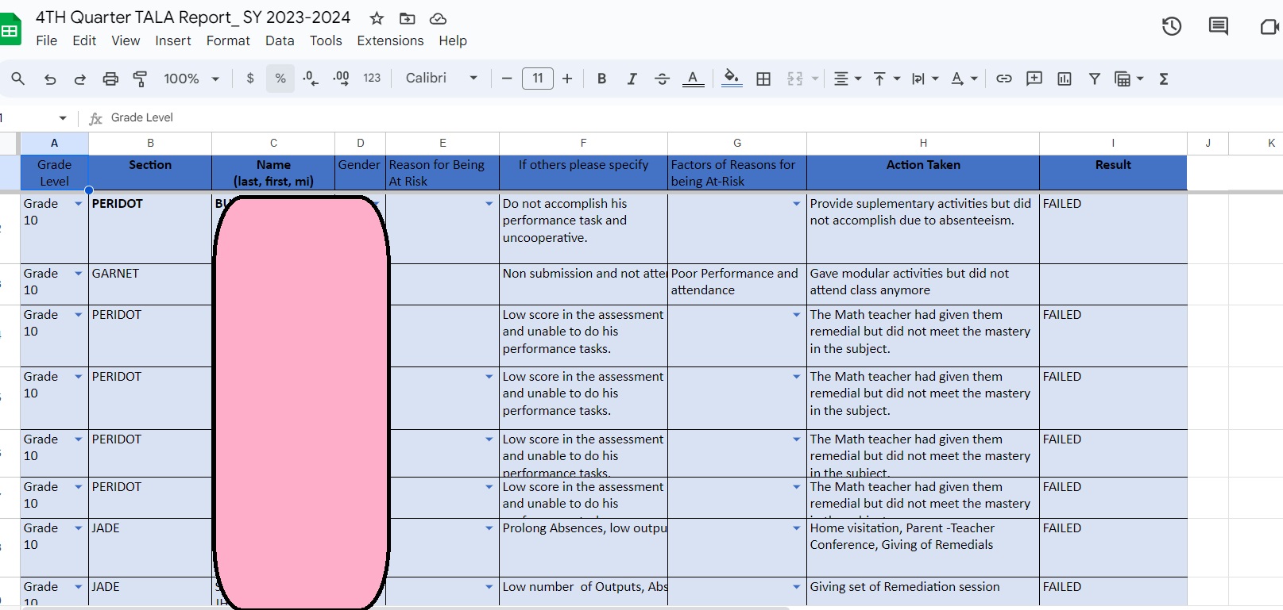Open the text wrapping options
Screen dimensions: 1283x610
(x=925, y=79)
